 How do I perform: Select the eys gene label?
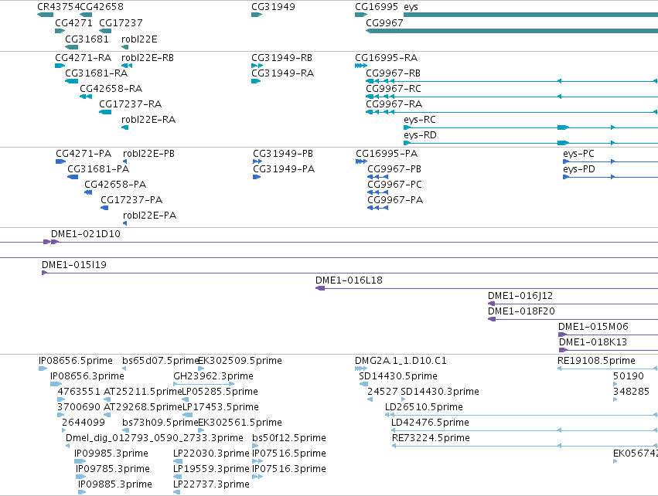pos(411,7)
